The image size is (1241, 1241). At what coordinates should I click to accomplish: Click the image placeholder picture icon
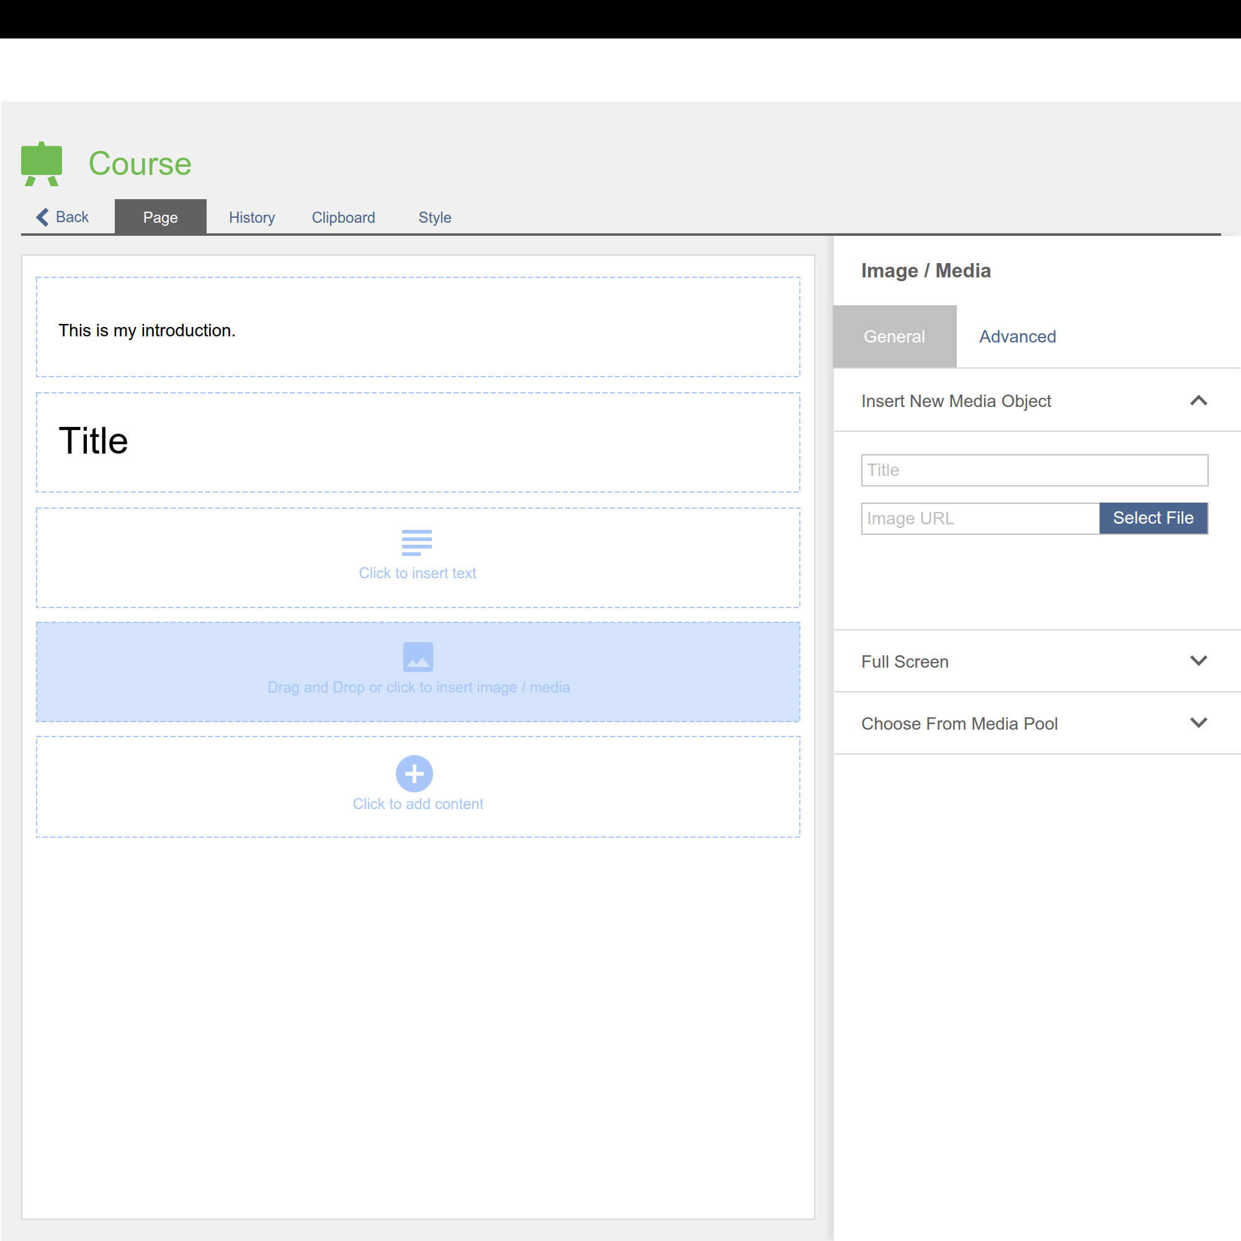click(418, 656)
